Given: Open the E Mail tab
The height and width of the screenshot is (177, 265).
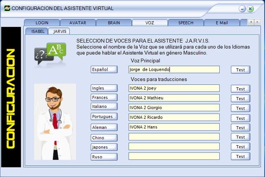Looking at the screenshot, I should pos(222,23).
